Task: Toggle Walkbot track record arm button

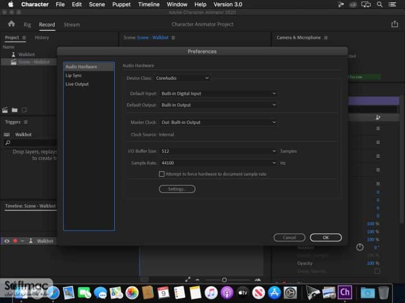Action: click(15, 241)
